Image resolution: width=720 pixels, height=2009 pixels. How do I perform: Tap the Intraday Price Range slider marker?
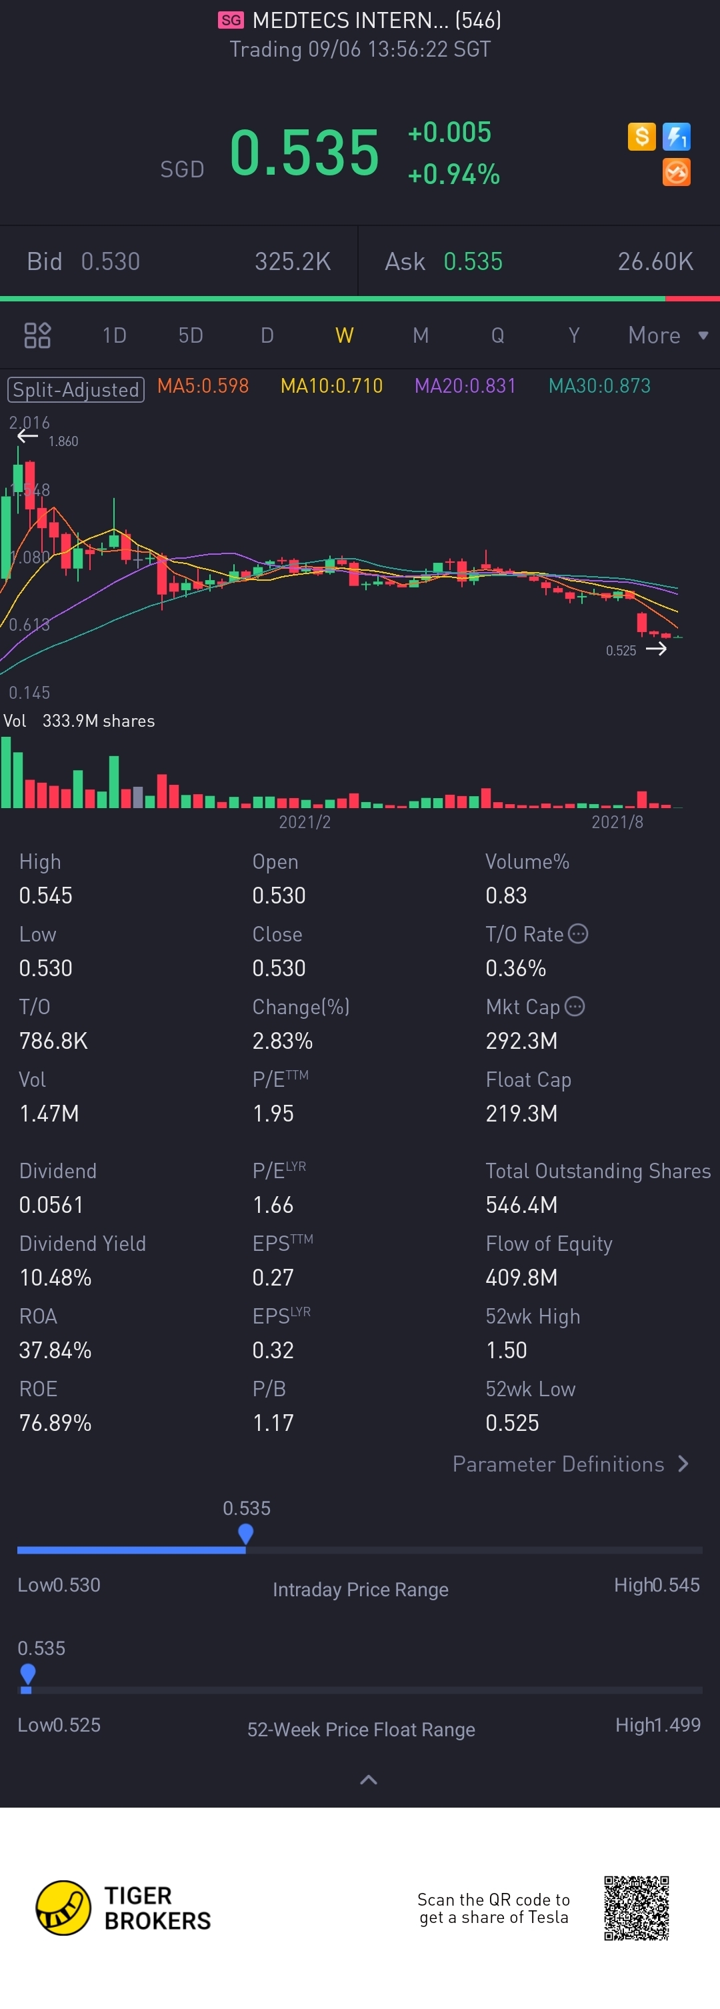pos(246,1534)
